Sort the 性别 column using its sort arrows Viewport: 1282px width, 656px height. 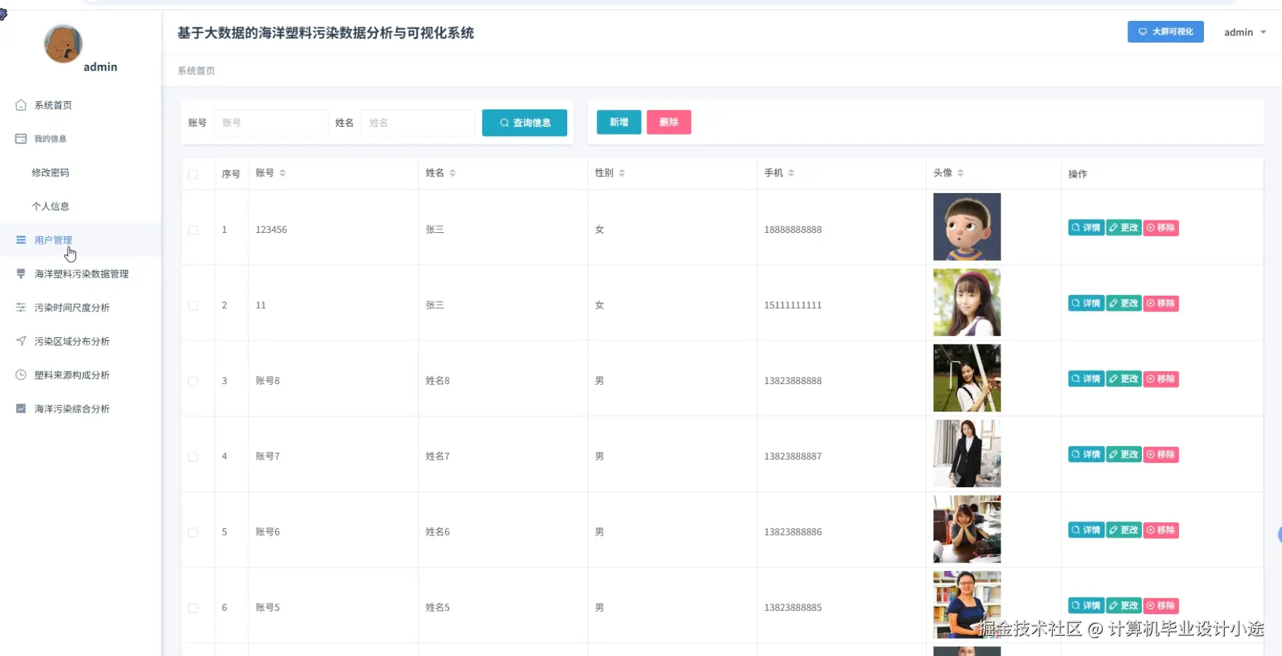click(621, 173)
